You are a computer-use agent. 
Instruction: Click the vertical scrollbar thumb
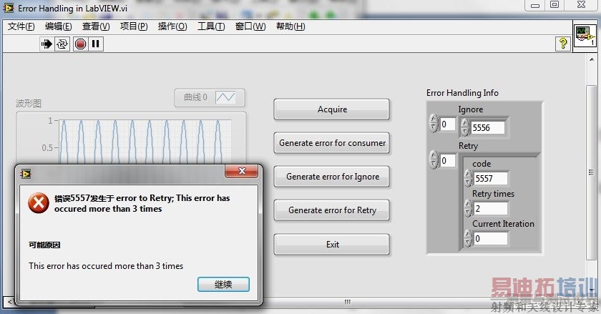591,172
